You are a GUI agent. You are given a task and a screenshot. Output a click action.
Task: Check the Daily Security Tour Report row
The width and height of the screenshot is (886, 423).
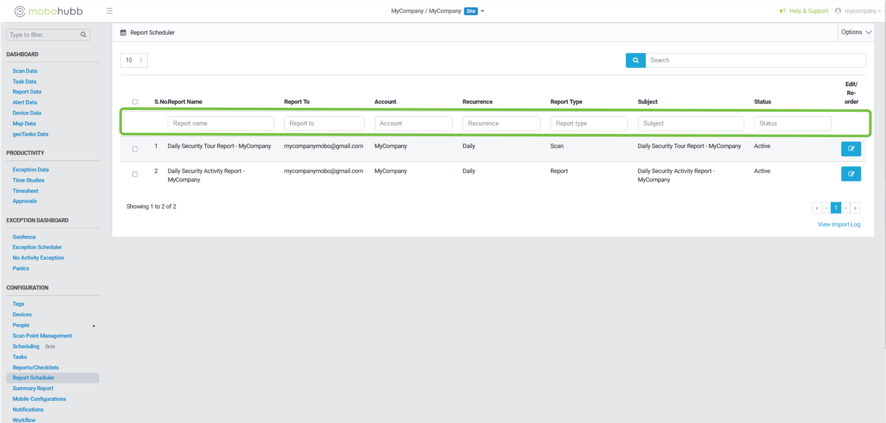(x=135, y=149)
